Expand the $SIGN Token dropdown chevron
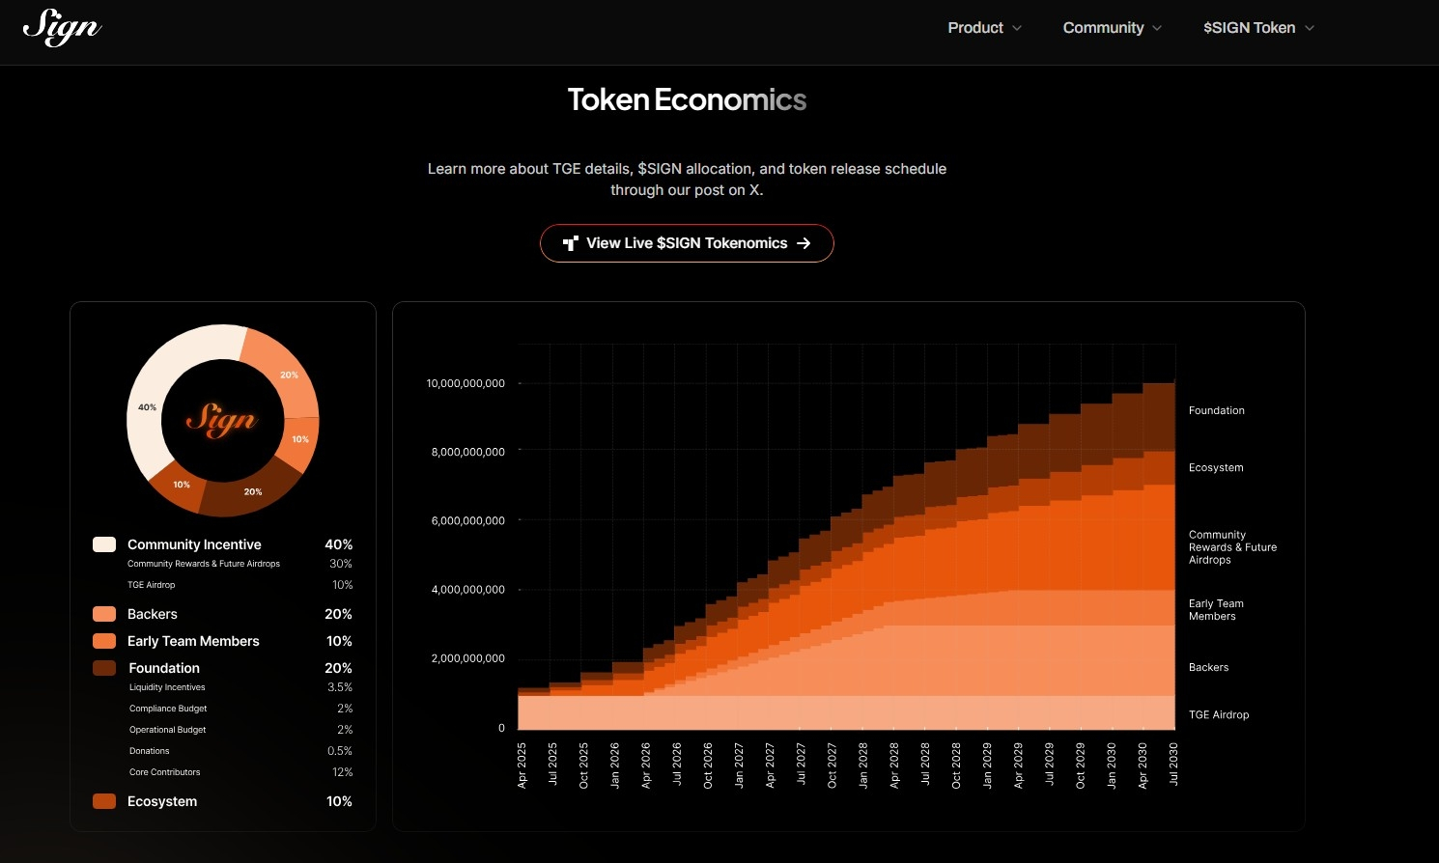 click(x=1310, y=28)
